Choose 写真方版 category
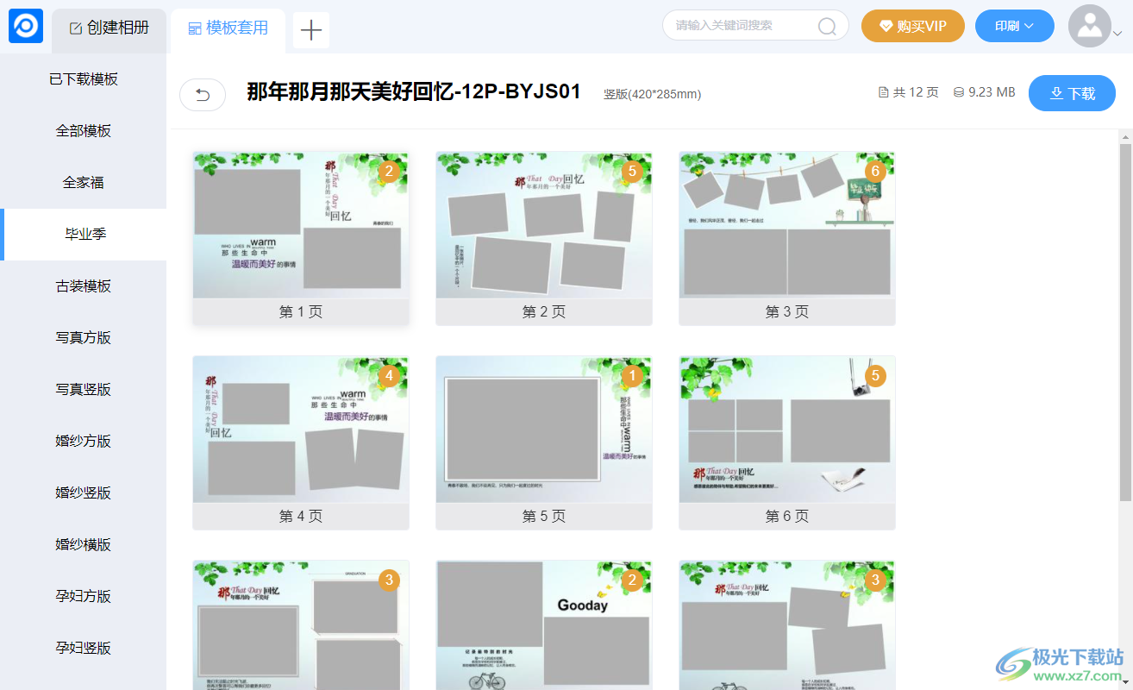Screen dimensions: 1133x690 click(x=84, y=338)
